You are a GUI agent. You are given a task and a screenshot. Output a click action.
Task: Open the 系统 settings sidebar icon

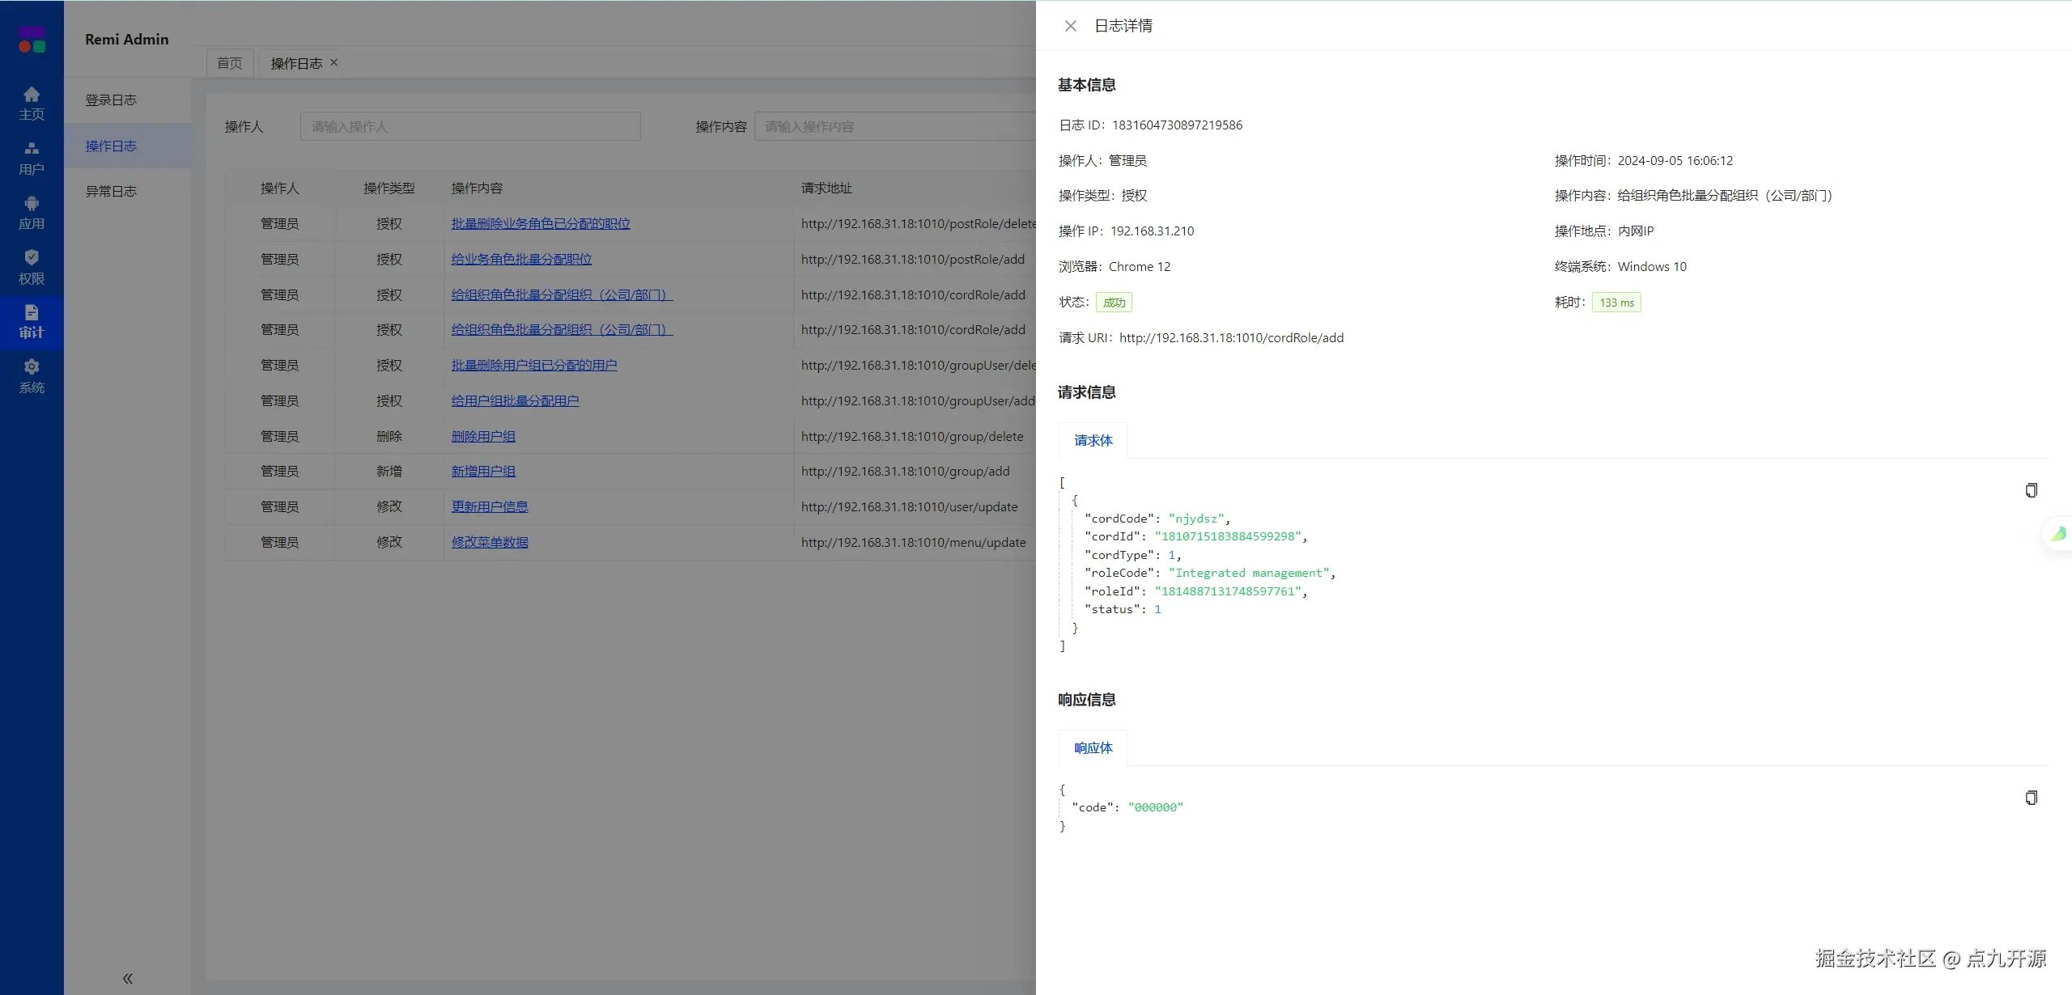click(x=32, y=376)
